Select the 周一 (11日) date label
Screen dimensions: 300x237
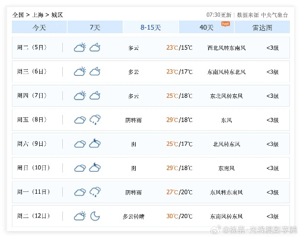click(33, 192)
